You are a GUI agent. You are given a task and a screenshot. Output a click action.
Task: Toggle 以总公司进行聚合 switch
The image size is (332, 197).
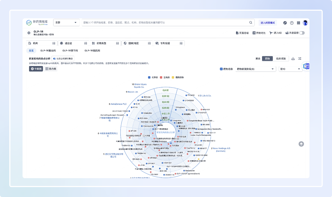pos(55,59)
